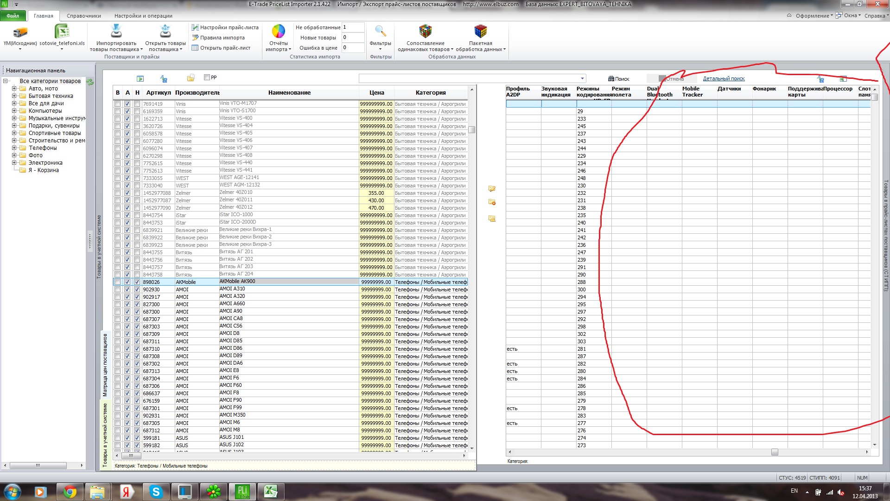Open Пакетная обработка данных cube icon

click(x=481, y=31)
